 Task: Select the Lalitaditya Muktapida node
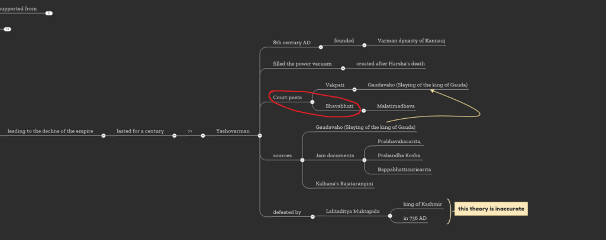click(x=353, y=212)
